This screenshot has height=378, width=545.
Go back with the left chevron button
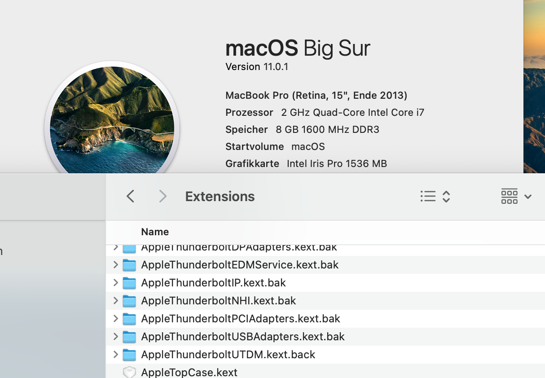[130, 196]
